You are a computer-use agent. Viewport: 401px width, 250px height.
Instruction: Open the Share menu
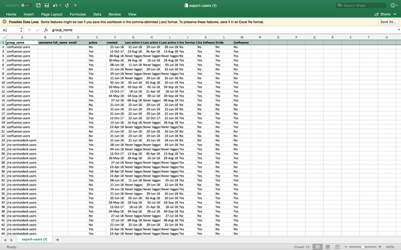383,14
